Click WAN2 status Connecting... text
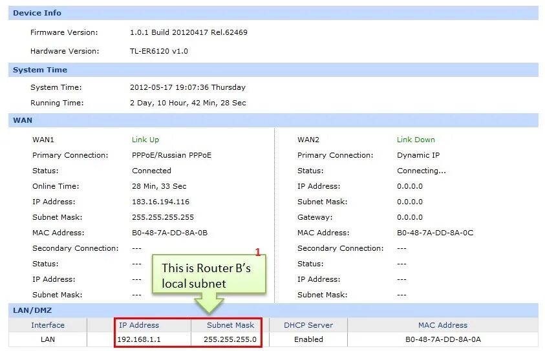This screenshot has width=545, height=351. (x=421, y=171)
